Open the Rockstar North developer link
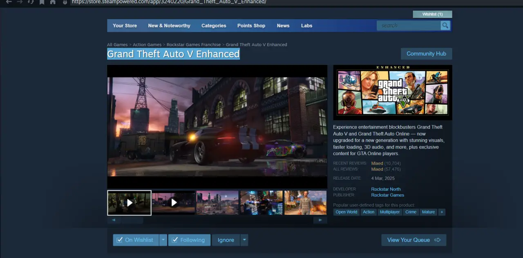The height and width of the screenshot is (258, 523). [x=386, y=189]
